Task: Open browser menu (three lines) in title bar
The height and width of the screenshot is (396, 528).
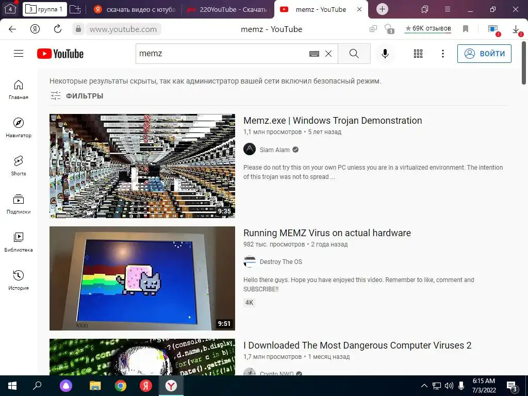Action: pyautogui.click(x=448, y=9)
